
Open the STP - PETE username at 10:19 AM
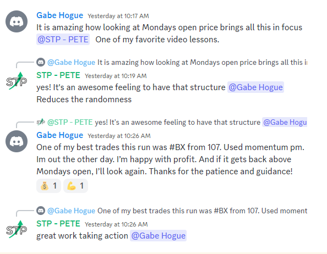[x=58, y=75]
